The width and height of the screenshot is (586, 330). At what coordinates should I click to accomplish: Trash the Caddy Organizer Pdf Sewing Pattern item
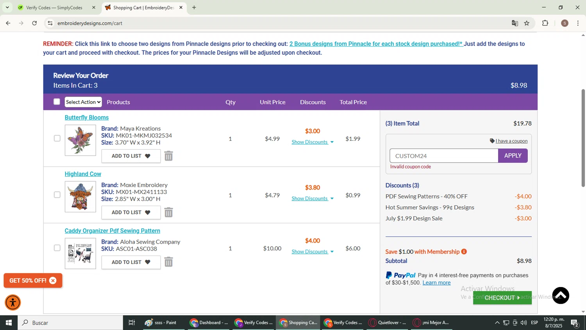168,262
